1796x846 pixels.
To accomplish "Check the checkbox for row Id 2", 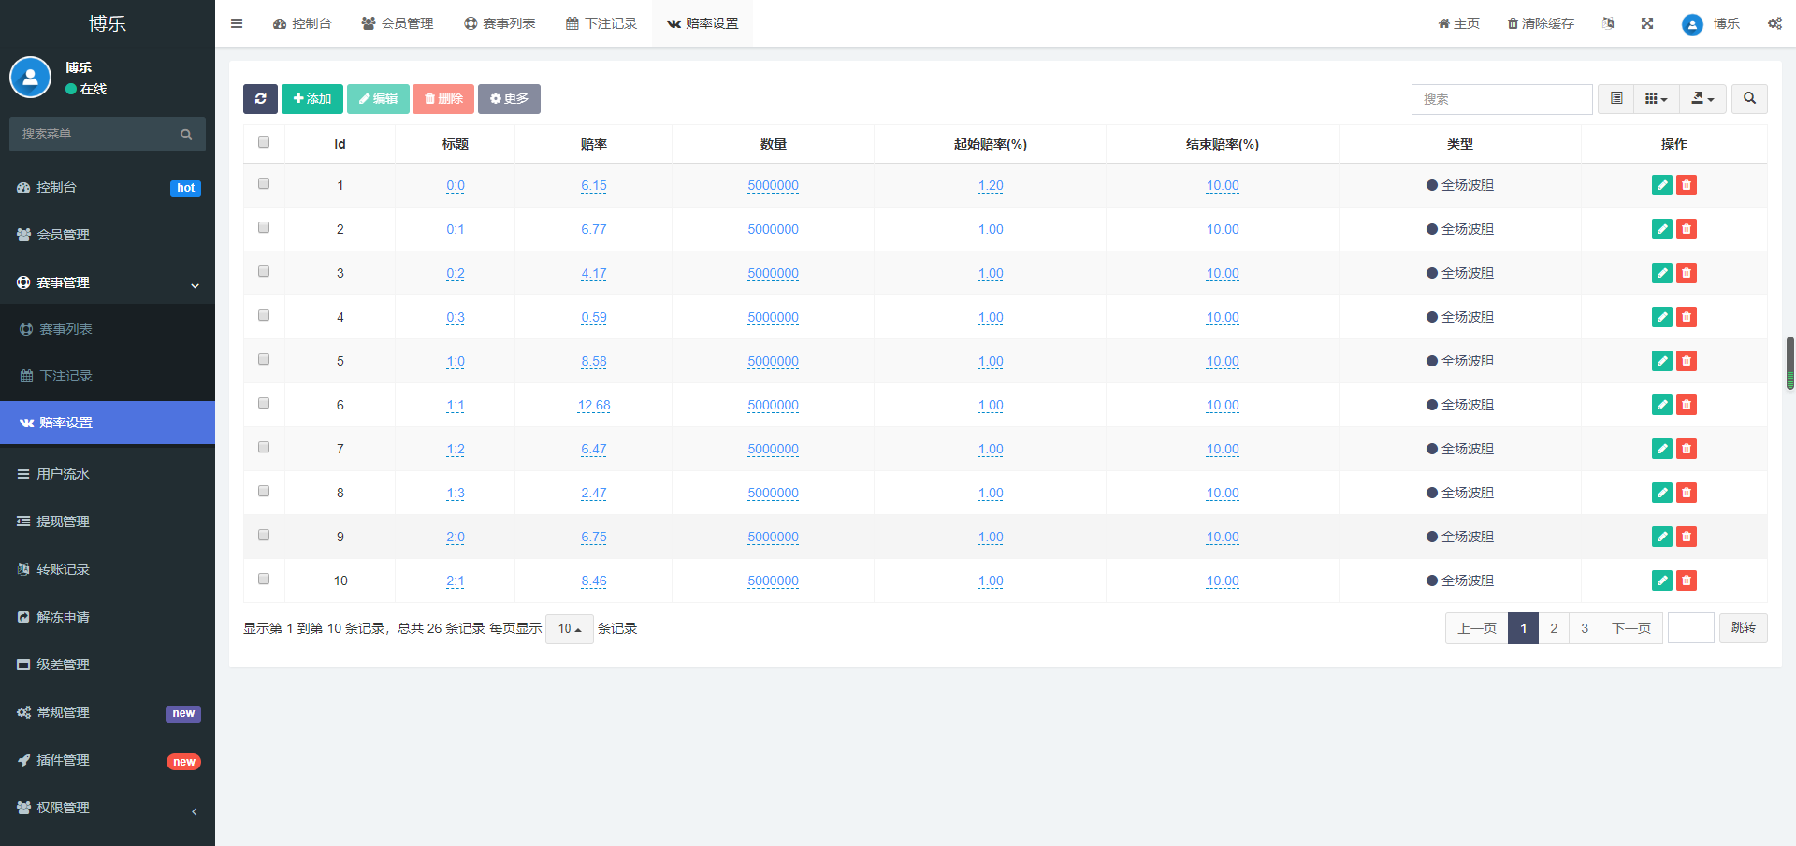I will (264, 227).
